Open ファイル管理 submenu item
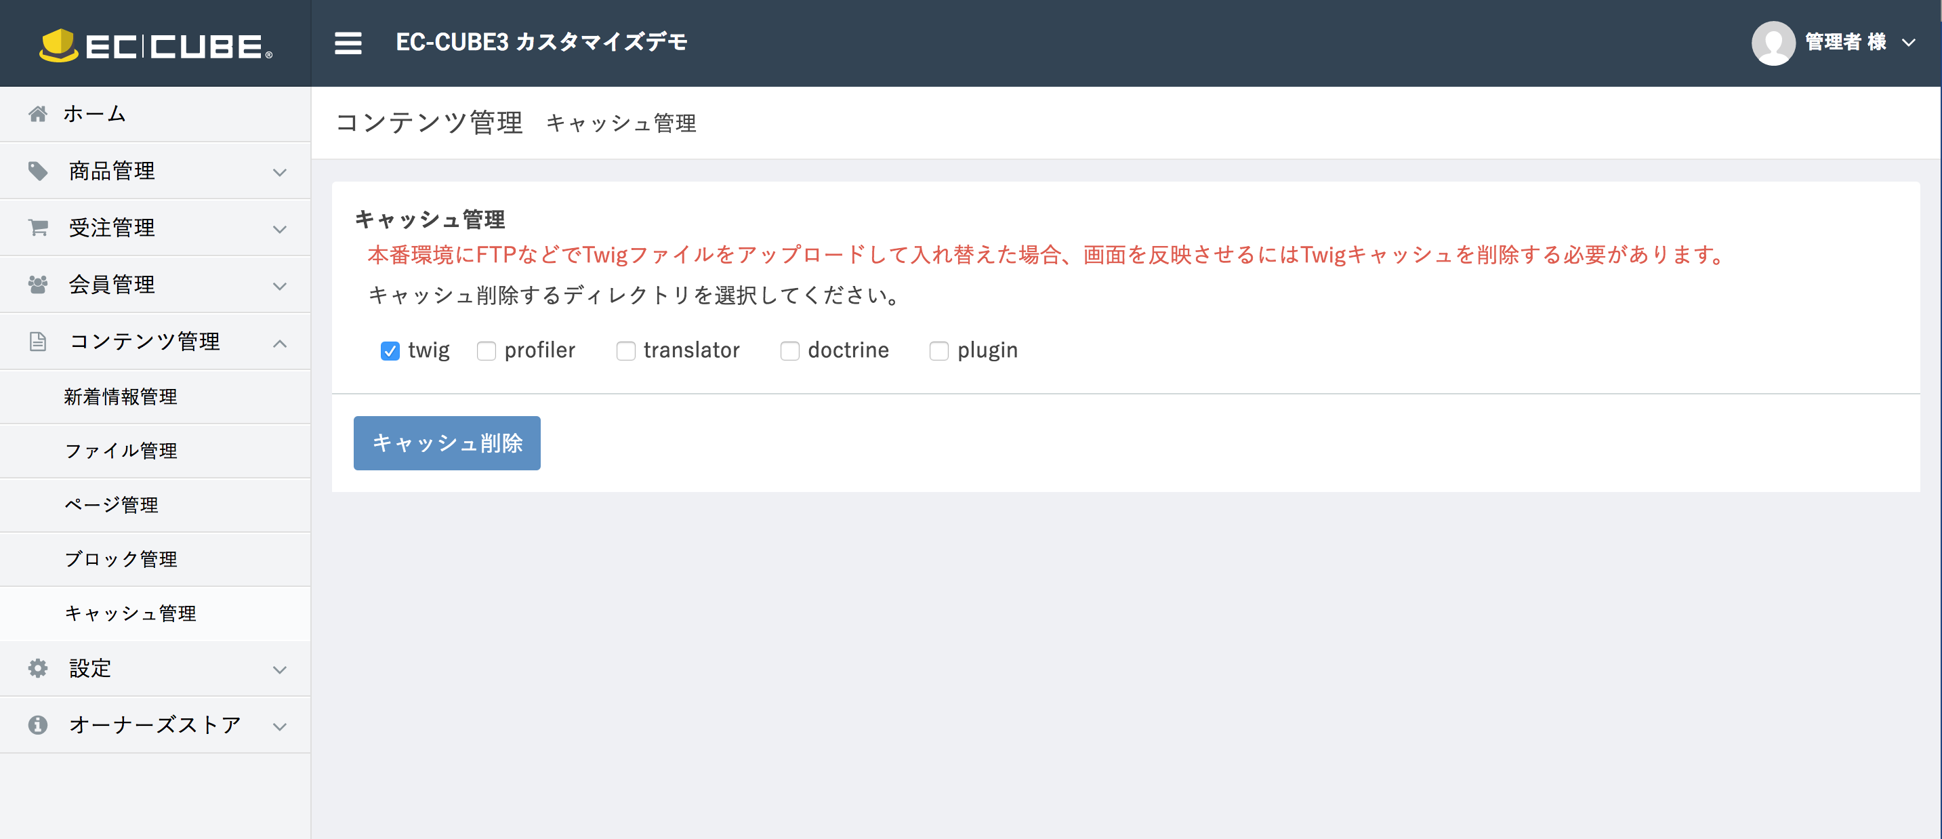 [155, 451]
